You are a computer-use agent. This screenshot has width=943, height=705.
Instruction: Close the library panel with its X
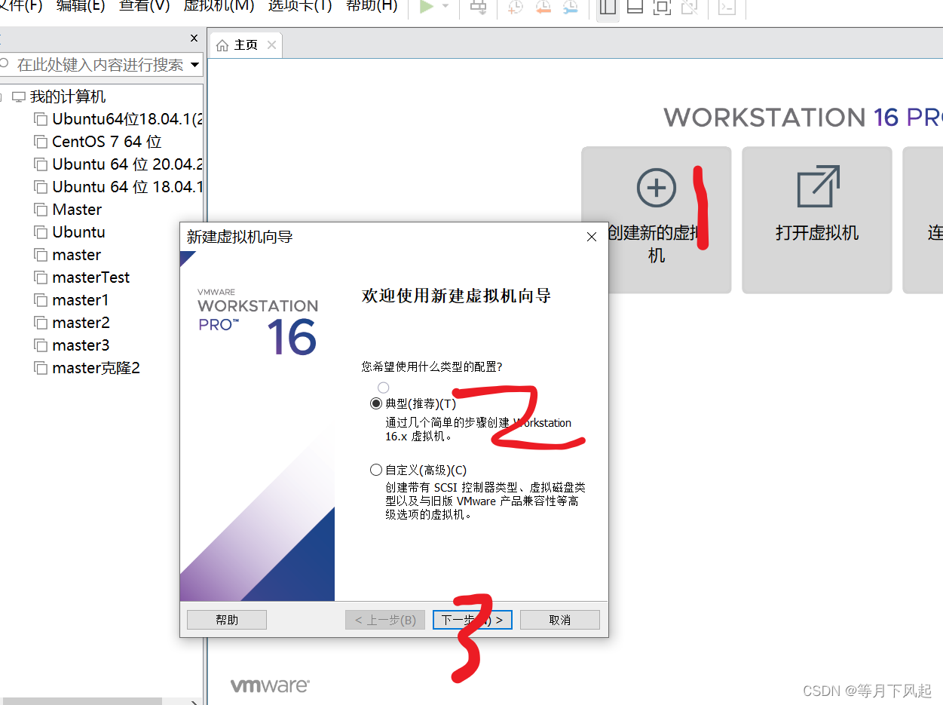click(x=194, y=38)
